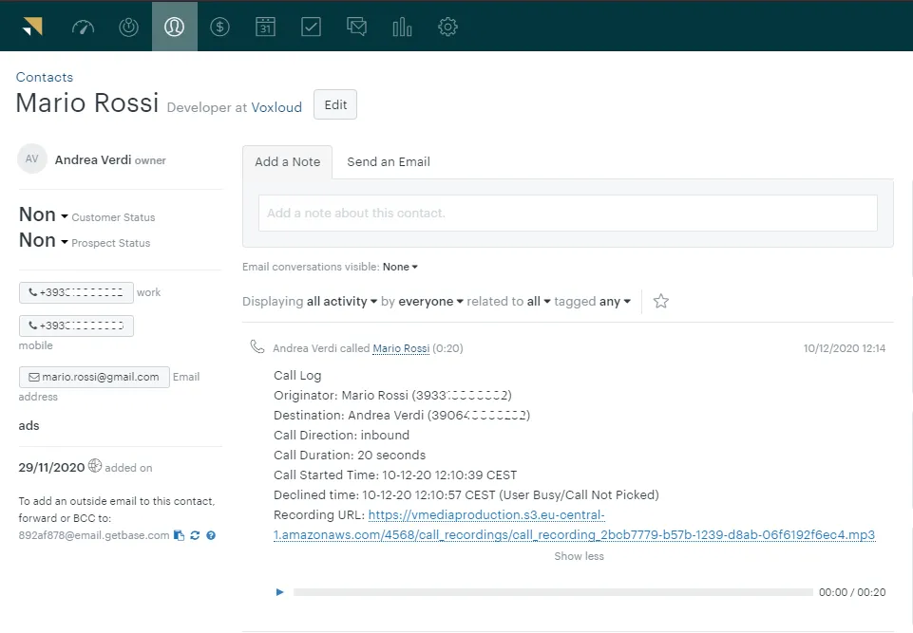913x633 pixels.
Task: Open the Communication center mail icon
Action: [x=356, y=27]
